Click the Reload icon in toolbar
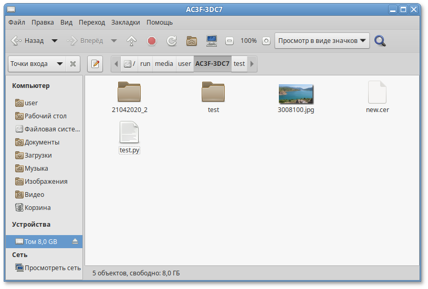This screenshot has height=289, width=428. point(171,41)
